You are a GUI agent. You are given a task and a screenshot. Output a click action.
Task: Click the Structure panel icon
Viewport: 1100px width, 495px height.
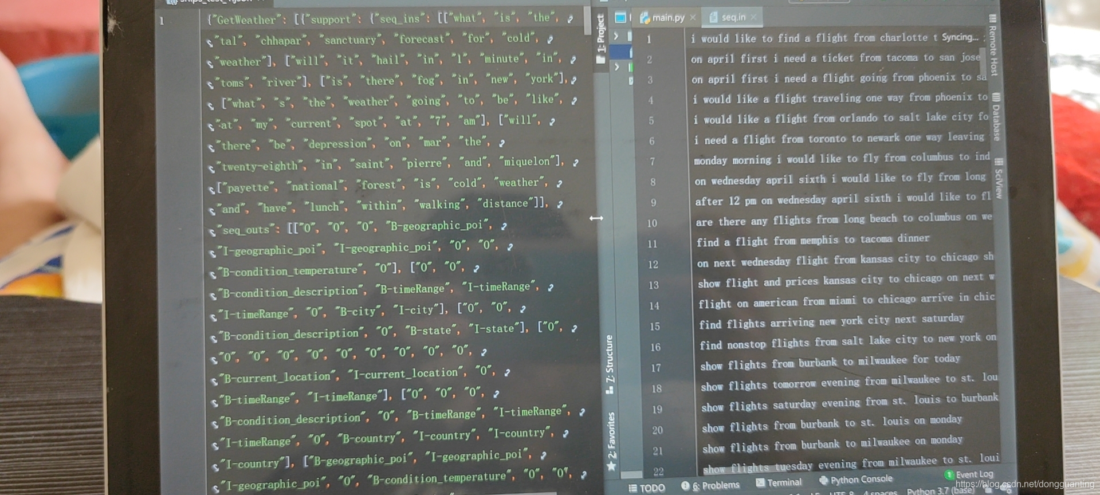tap(609, 390)
